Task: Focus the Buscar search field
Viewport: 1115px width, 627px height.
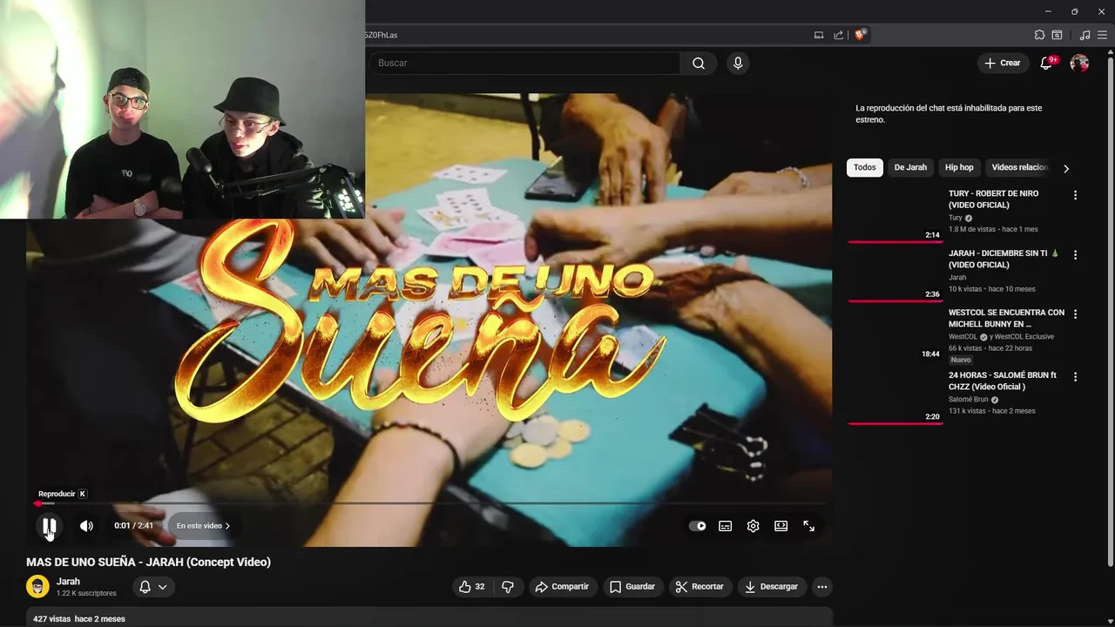Action: coord(525,63)
